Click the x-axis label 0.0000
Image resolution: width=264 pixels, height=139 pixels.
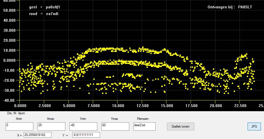[20, 106]
